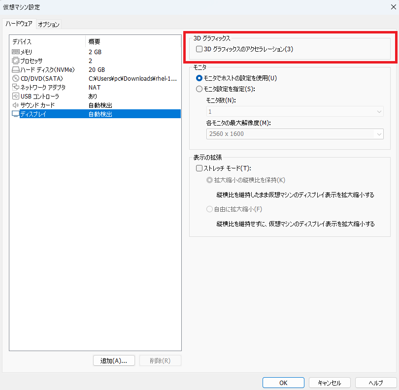
Task: Expand the max resolution 2560 x 1600 dropdown
Action: (295, 134)
